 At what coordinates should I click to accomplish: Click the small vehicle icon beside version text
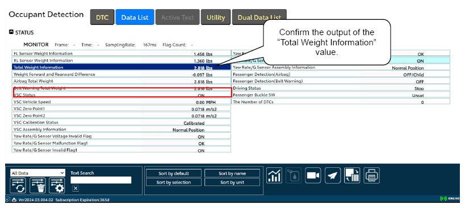tap(14, 200)
